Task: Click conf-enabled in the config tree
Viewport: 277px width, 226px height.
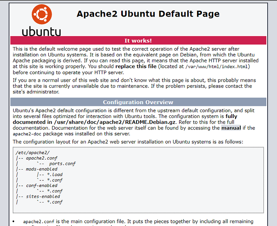Action: click(42, 186)
